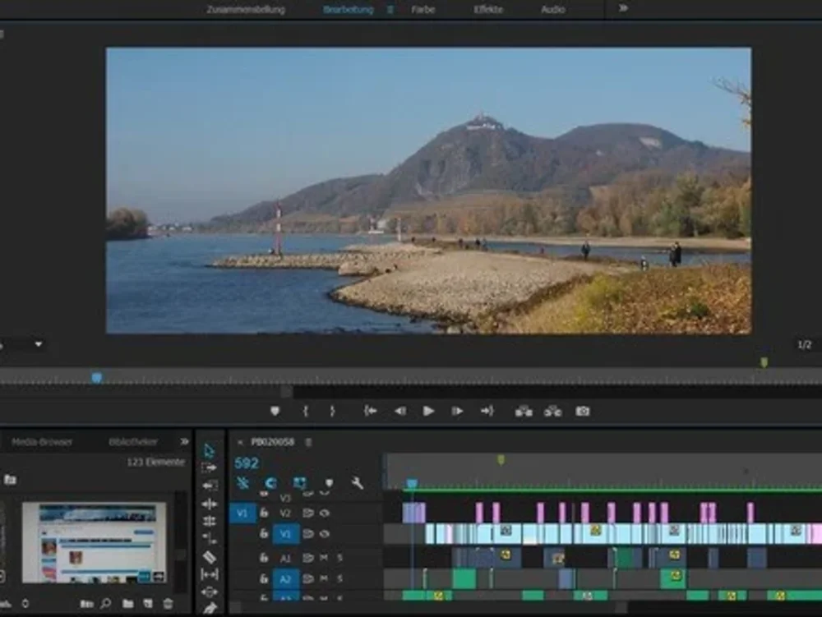Play the program monitor
Screen dimensions: 822x617
pyautogui.click(x=428, y=411)
